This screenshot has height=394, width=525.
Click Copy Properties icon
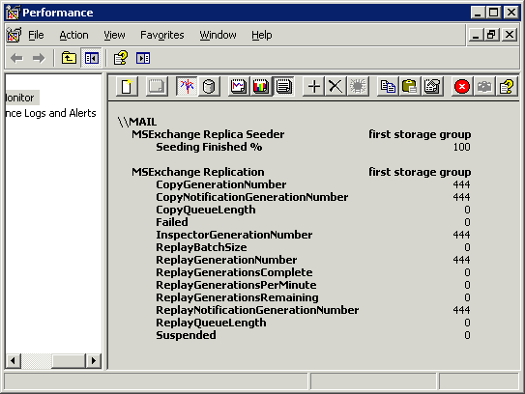pos(388,87)
